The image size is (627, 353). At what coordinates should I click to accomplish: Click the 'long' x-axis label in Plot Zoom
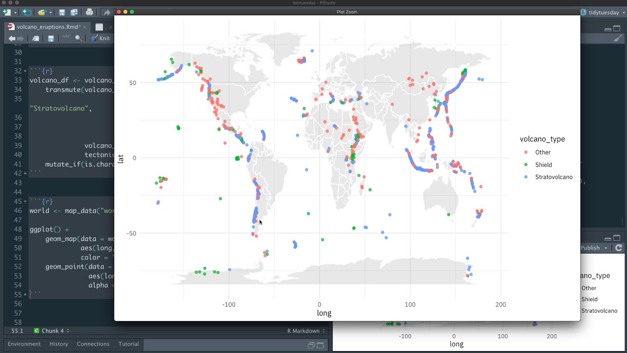324,313
